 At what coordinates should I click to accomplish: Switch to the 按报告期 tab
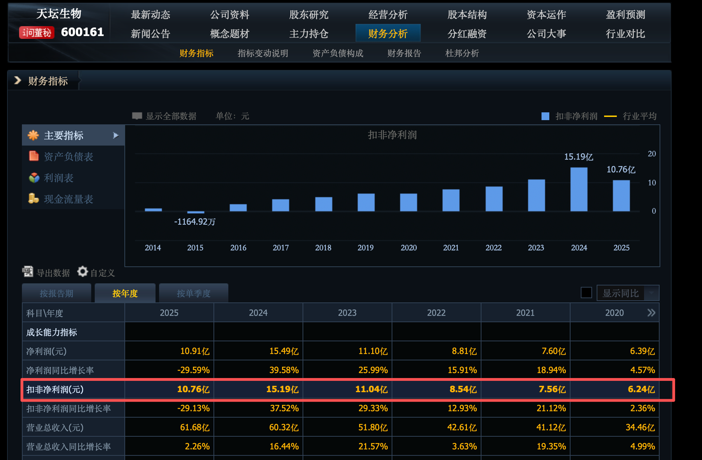[x=57, y=293]
